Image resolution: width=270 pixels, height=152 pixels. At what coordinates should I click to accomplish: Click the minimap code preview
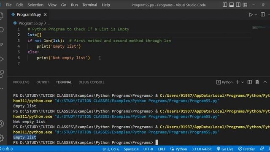click(261, 27)
